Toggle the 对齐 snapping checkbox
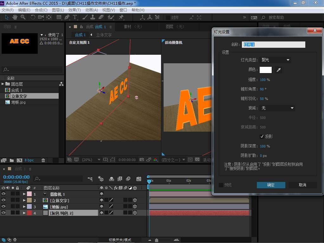This screenshot has height=243, width=324. [168, 17]
